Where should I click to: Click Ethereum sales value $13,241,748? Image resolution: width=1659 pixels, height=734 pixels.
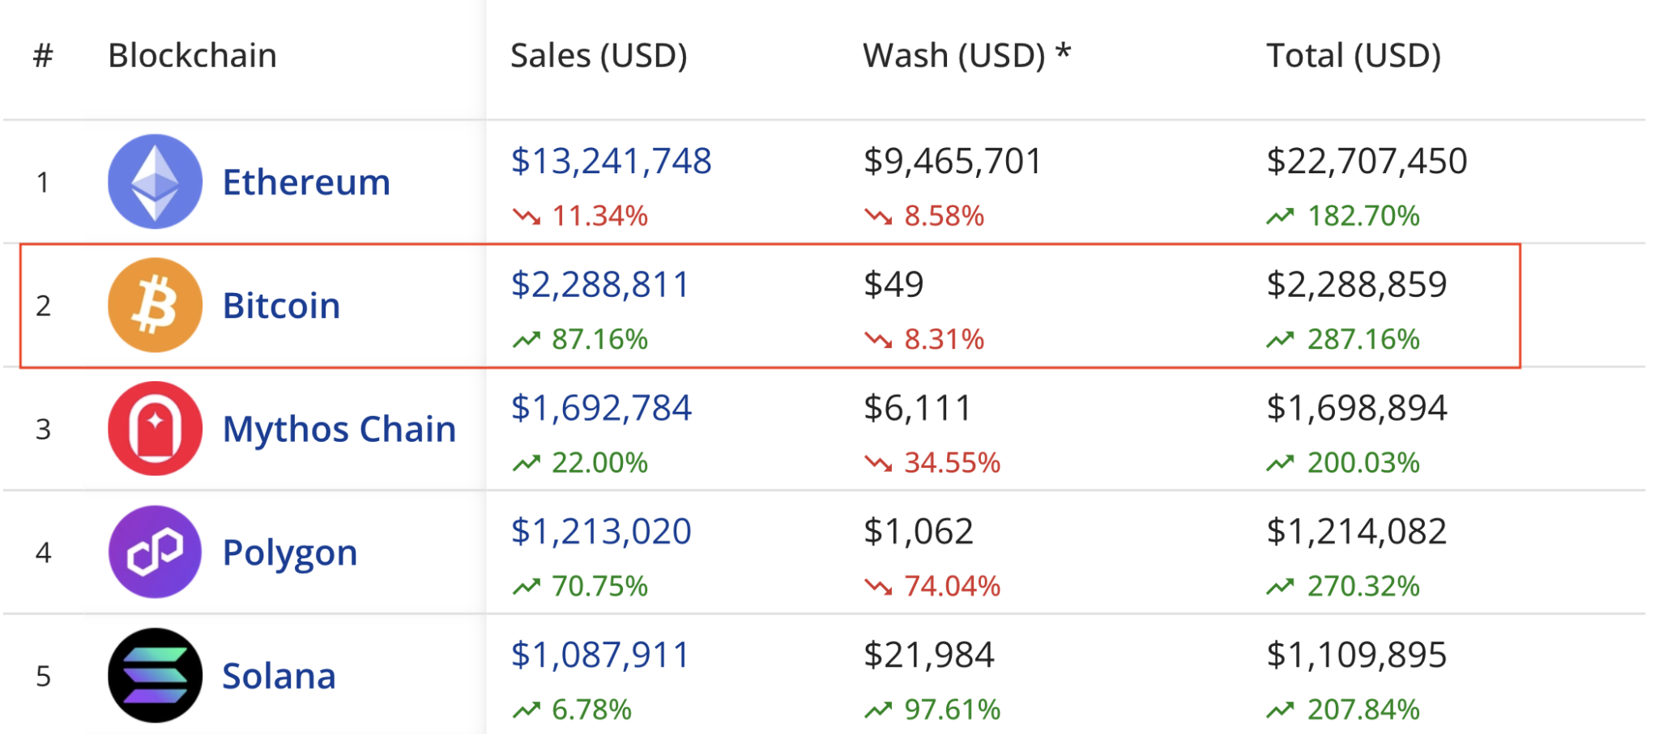point(611,161)
